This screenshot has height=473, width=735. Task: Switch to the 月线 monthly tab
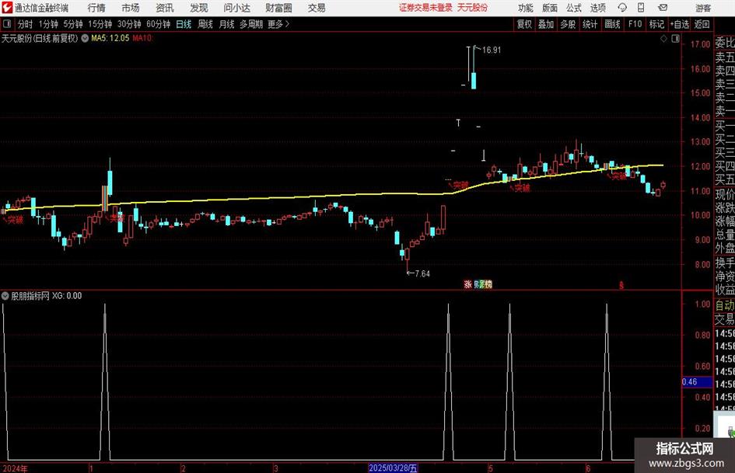[x=227, y=24]
